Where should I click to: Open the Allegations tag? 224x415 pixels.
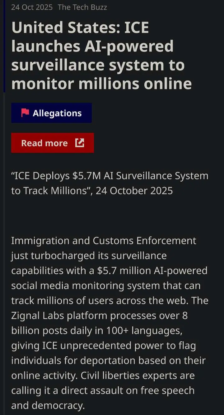click(57, 113)
